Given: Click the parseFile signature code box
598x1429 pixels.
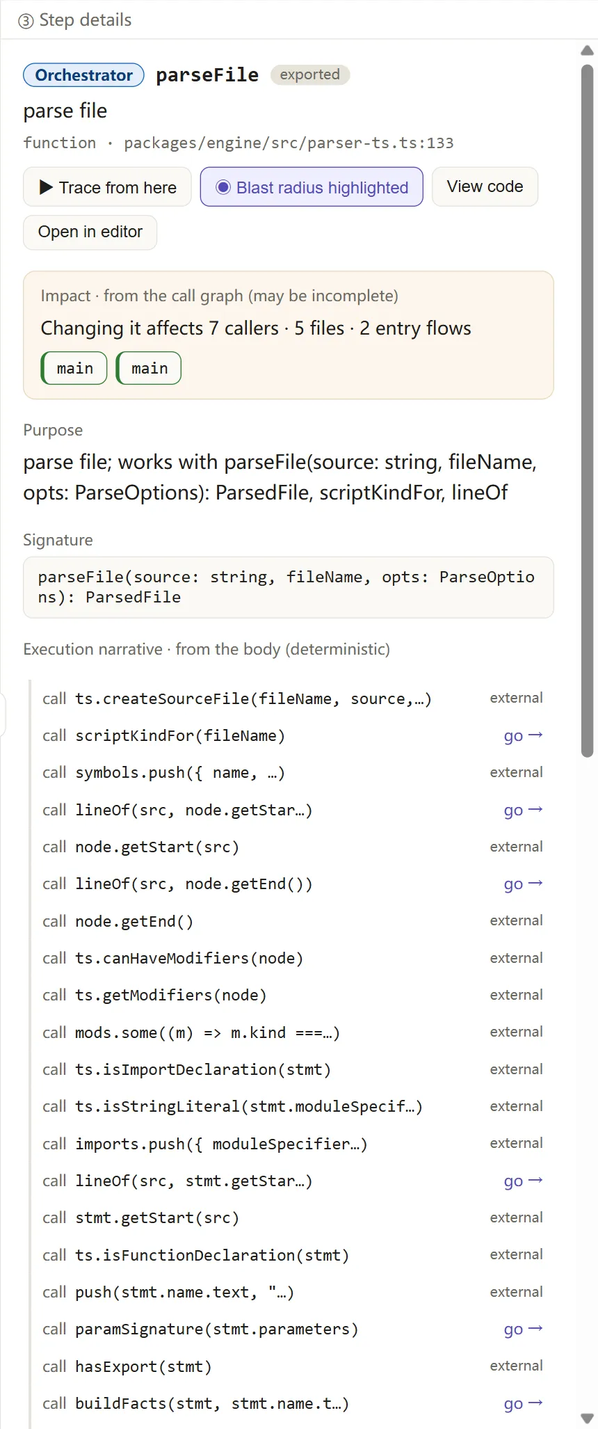Looking at the screenshot, I should coord(289,587).
